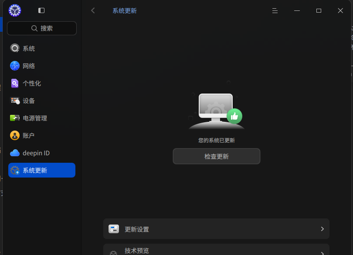The image size is (353, 255).
Task: Open the 网络 settings category
Action: [x=42, y=66]
